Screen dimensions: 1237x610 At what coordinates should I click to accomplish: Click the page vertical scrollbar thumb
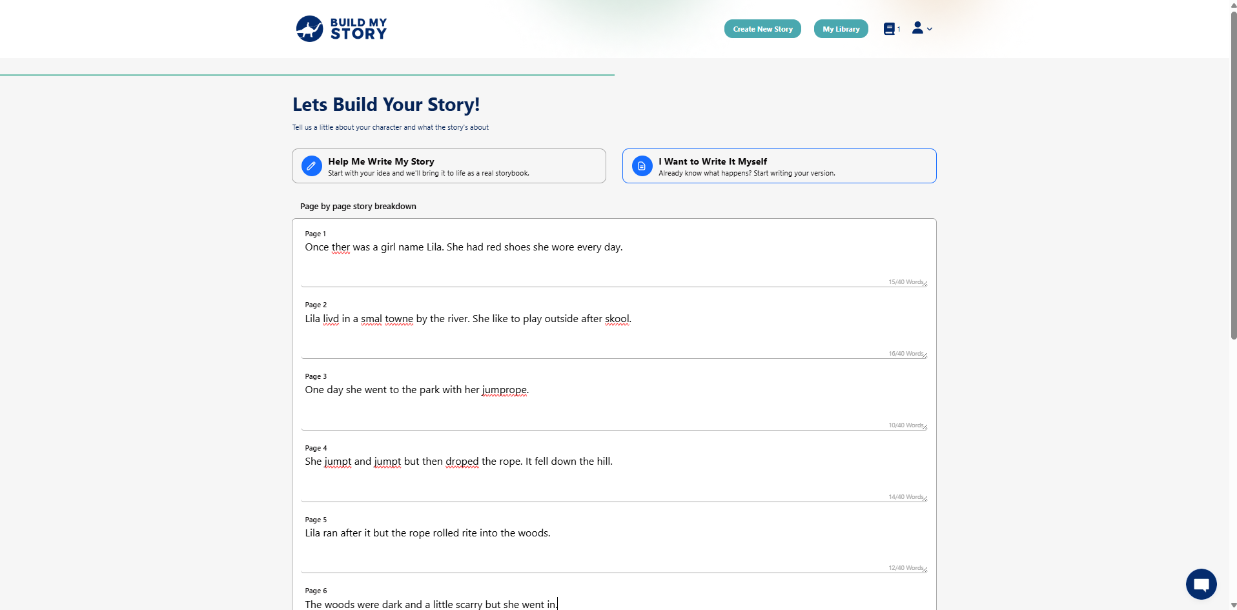point(1233,174)
